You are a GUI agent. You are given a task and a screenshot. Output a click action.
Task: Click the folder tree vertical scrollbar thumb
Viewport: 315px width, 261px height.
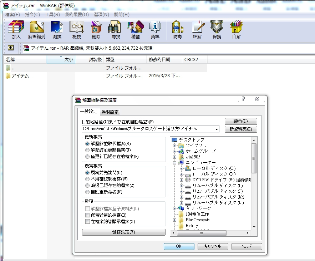(x=254, y=158)
